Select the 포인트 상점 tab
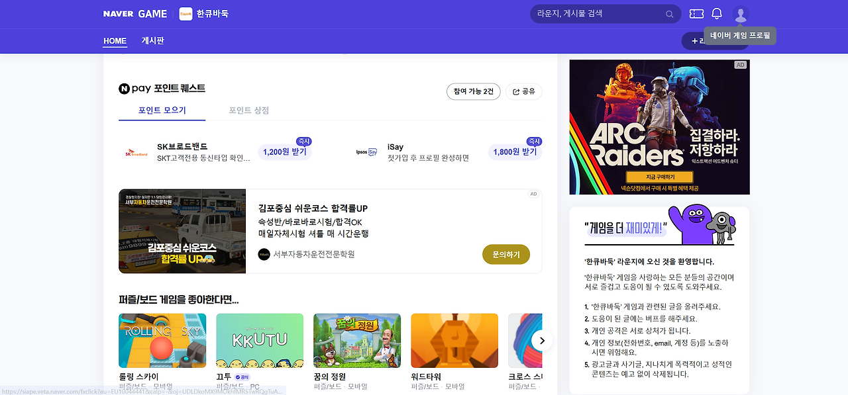Image resolution: width=848 pixels, height=395 pixels. pyautogui.click(x=249, y=110)
